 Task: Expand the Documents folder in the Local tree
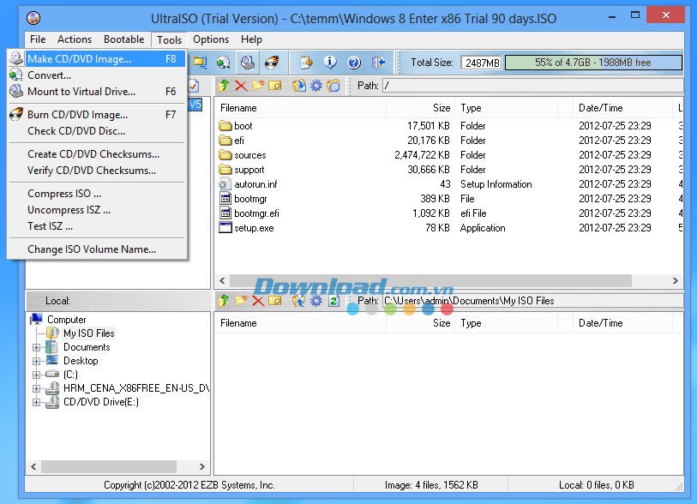(x=35, y=347)
